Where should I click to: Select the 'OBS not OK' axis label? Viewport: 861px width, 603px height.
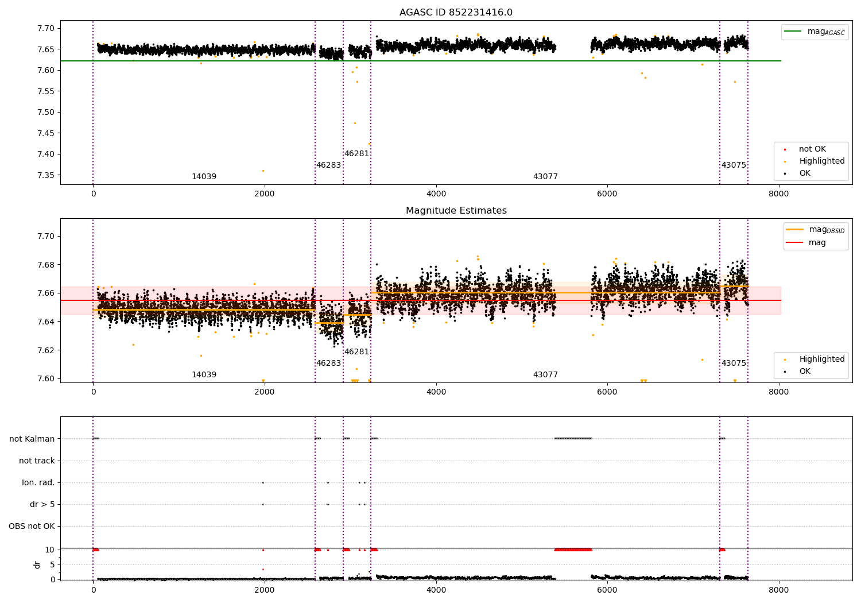(32, 526)
